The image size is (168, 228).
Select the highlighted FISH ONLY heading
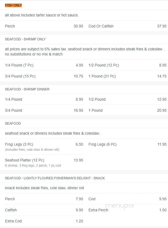pyautogui.click(x=13, y=5)
